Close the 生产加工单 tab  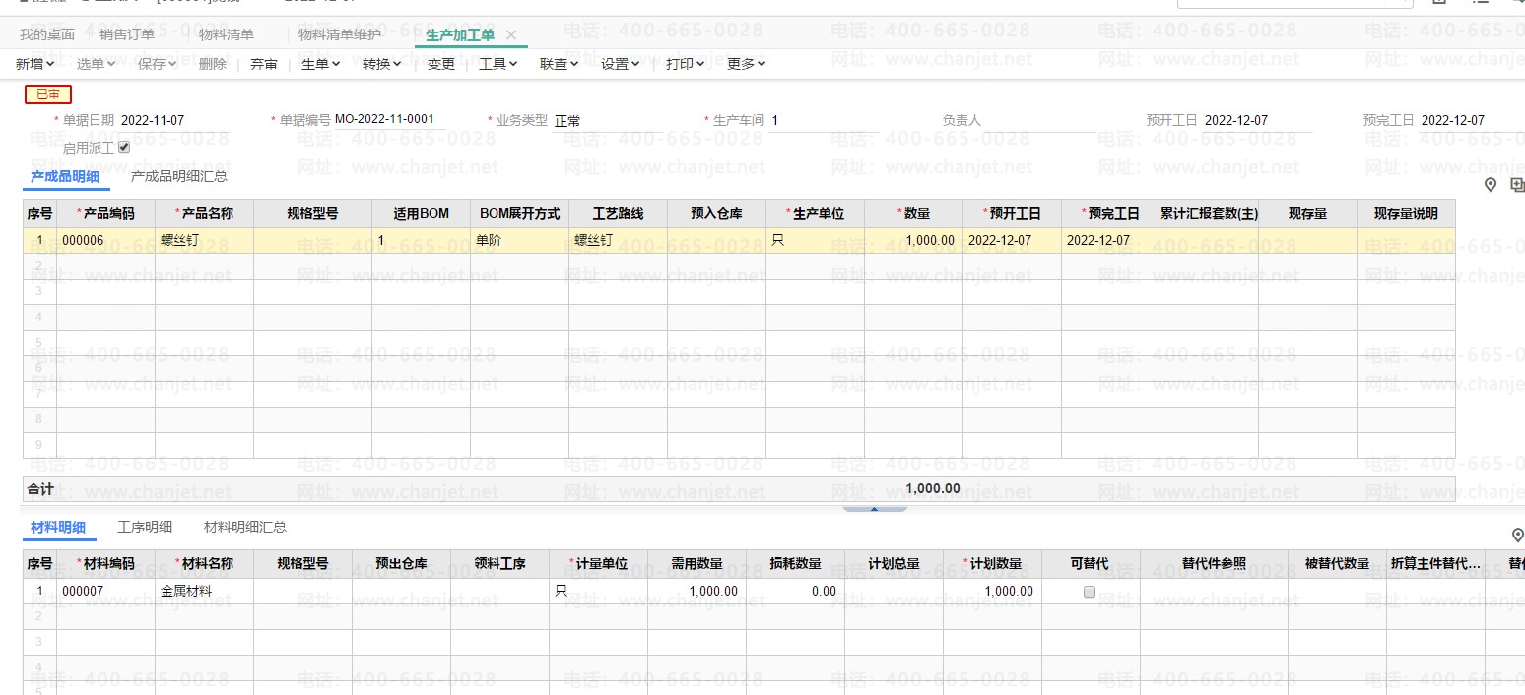tap(511, 35)
